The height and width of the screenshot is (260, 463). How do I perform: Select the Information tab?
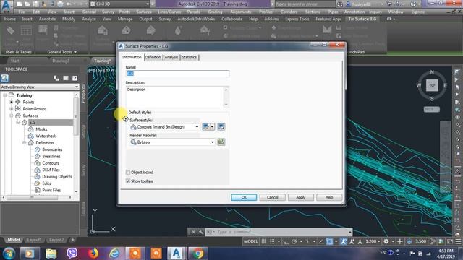pyautogui.click(x=132, y=57)
